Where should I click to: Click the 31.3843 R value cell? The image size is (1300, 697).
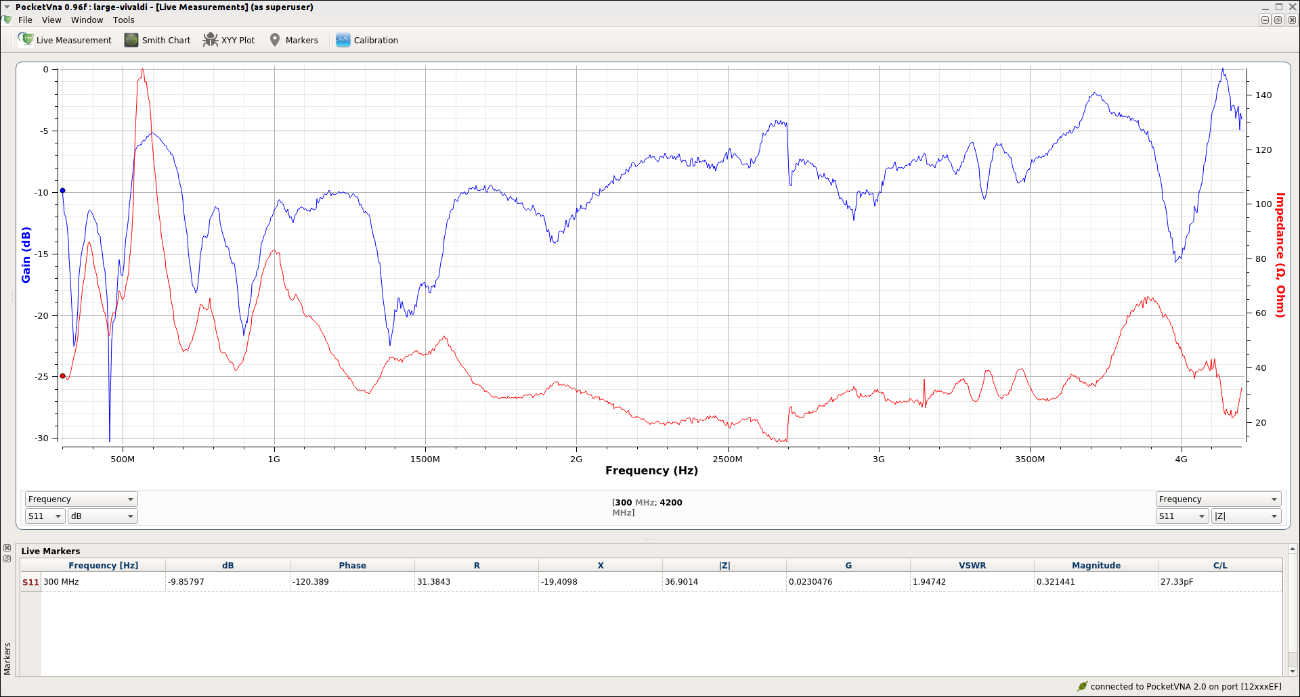tap(477, 582)
